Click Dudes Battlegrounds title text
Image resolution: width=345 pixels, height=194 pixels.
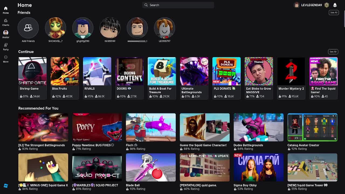pos(248,145)
